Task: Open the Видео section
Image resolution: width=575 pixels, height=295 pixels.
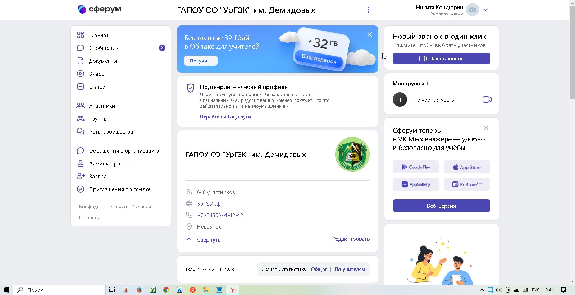Action: 97,74
